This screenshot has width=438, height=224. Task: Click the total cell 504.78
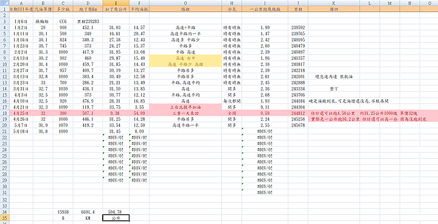(116, 212)
